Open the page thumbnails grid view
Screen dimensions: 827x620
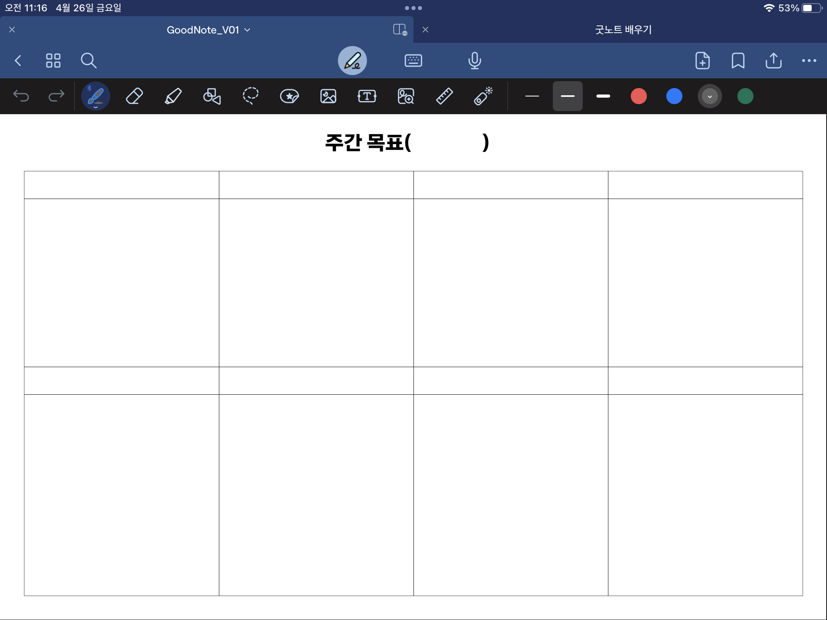(x=53, y=61)
